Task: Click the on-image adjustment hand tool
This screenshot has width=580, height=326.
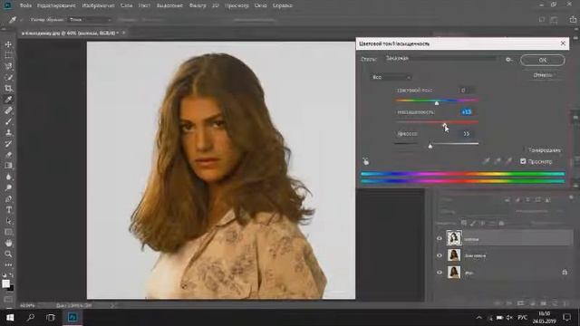Action: pos(365,161)
